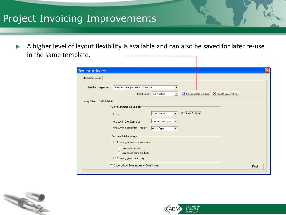Image resolution: width=286 pixels, height=215 pixels.
Task: Click the Finish button
Action: 255,167
